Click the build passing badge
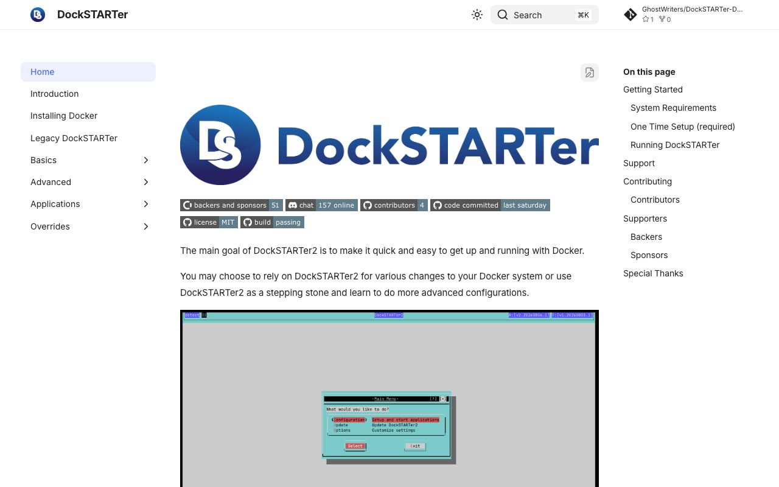This screenshot has height=487, width=779. tap(272, 222)
